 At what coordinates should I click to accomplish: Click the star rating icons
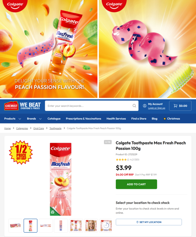[x=122, y=160]
